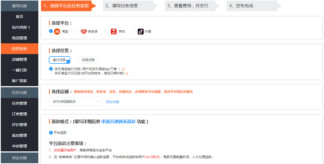Click the blue checkmark badge on 垫付任务

(68, 62)
